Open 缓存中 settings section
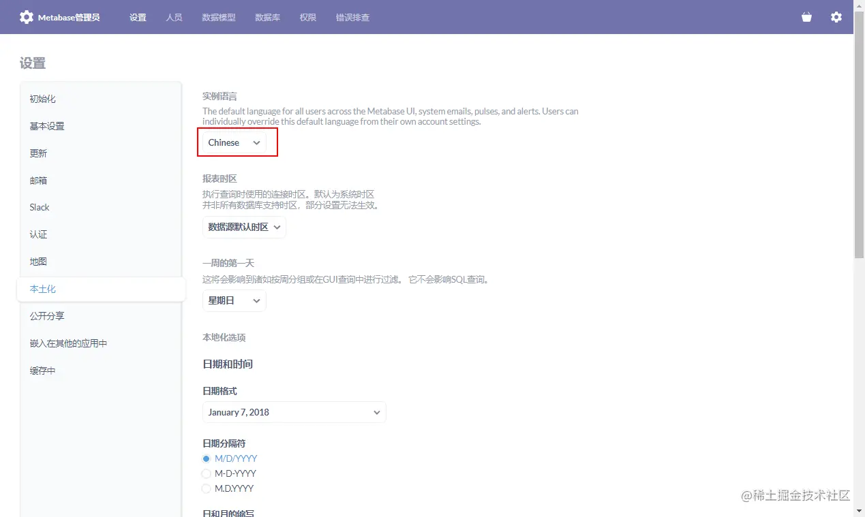 [x=101, y=371]
